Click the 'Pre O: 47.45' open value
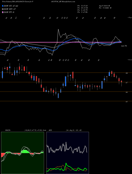Viewport: 132px width, 174px height. pyautogui.click(x=83, y=6)
